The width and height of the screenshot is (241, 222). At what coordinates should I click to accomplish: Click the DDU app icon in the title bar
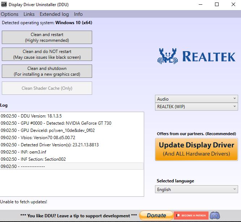click(x=4, y=5)
